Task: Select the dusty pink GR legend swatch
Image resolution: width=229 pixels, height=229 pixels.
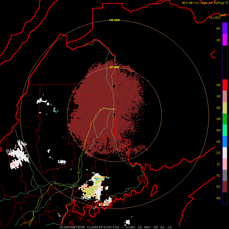Action: 225,96
